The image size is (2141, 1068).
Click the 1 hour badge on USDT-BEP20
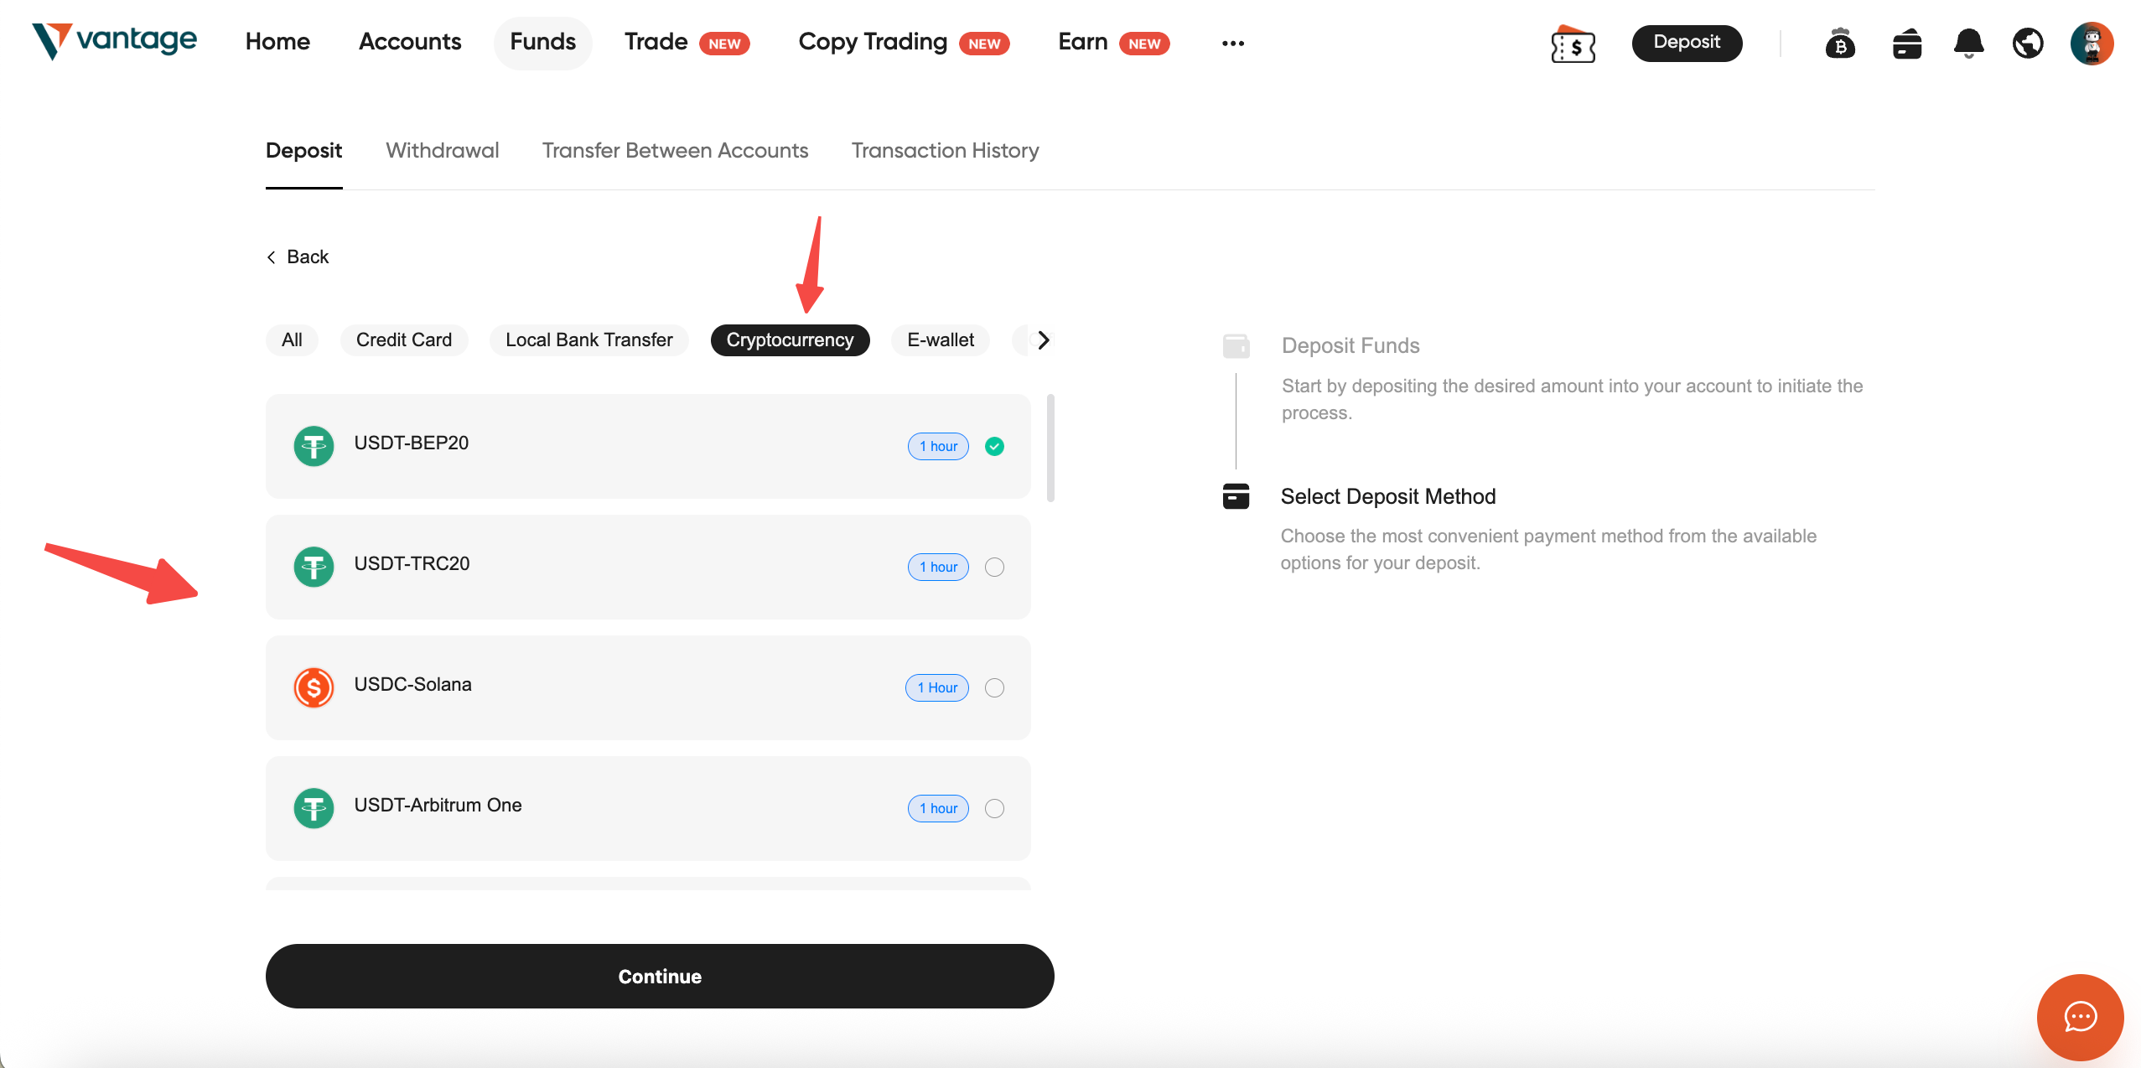(938, 446)
